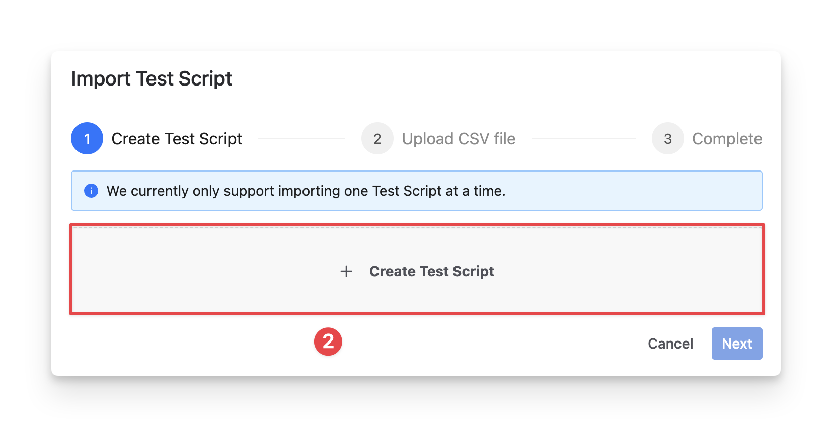Select the Upload CSV file step label

click(459, 139)
